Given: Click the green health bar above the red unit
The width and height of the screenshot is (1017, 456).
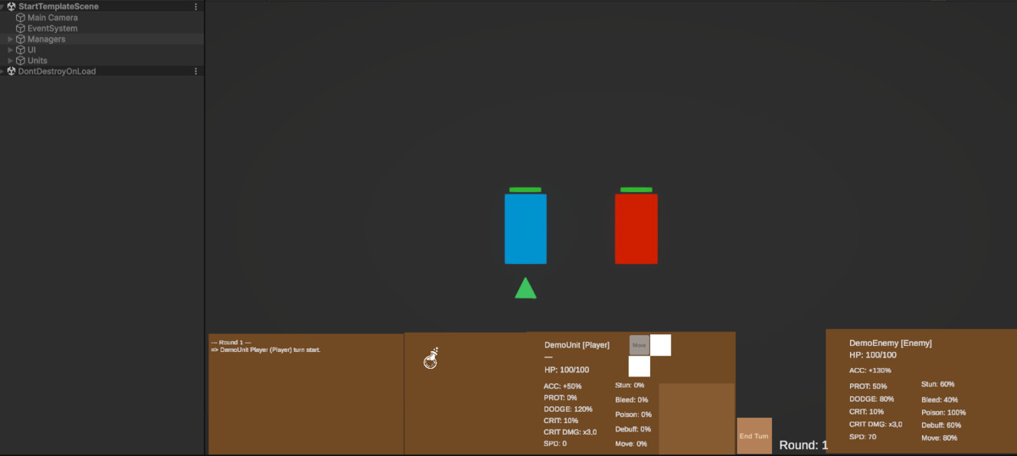Looking at the screenshot, I should point(636,190).
